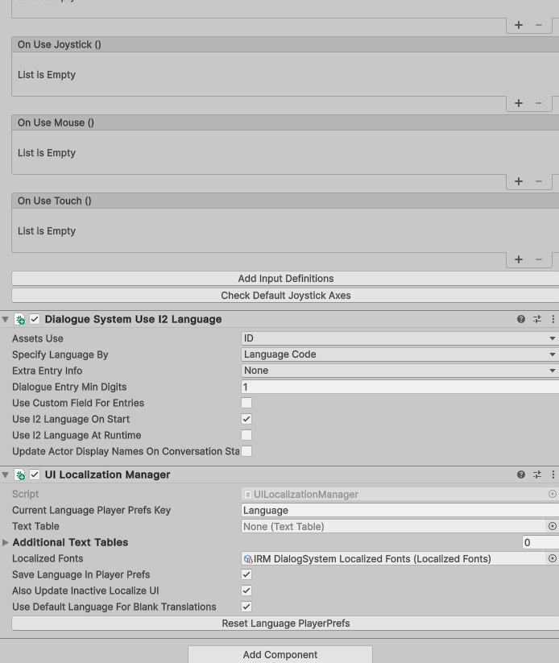Image resolution: width=559 pixels, height=663 pixels.
Task: Click Reset Language PlayerPrefs button
Action: 285,624
